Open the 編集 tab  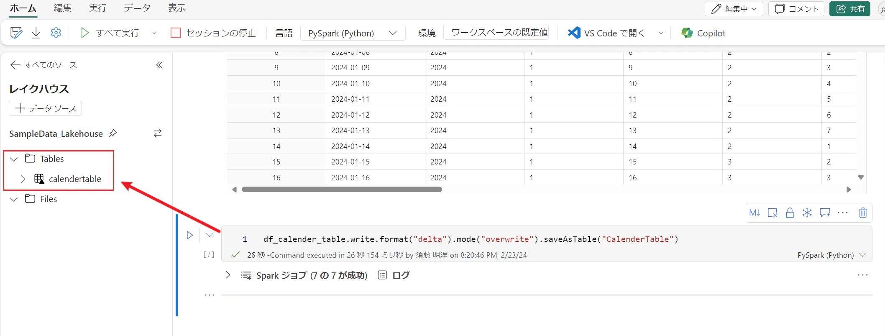[63, 8]
